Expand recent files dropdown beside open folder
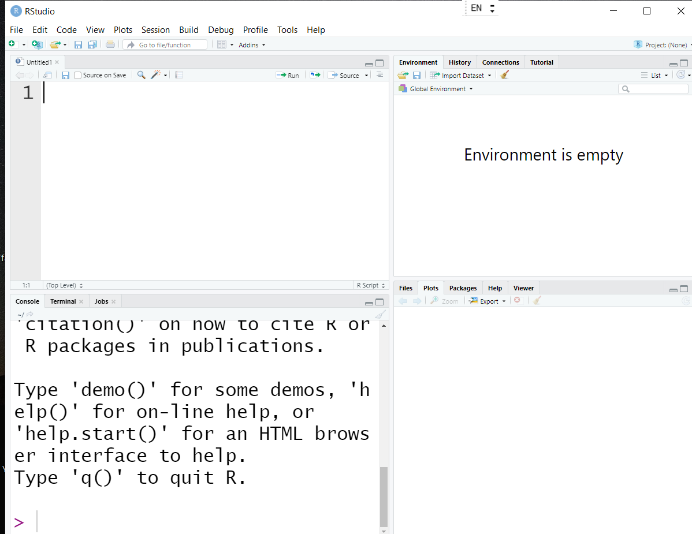 [65, 45]
